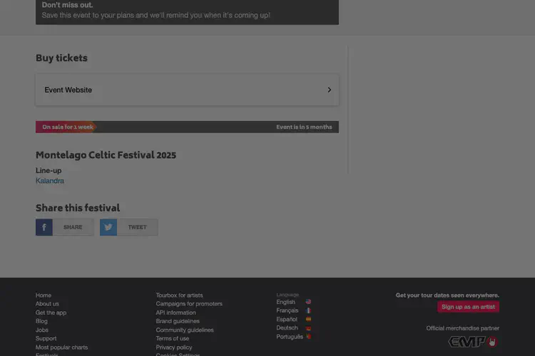Screen dimensions: 535x356
Task: Open the Get the app link
Action: point(51,313)
